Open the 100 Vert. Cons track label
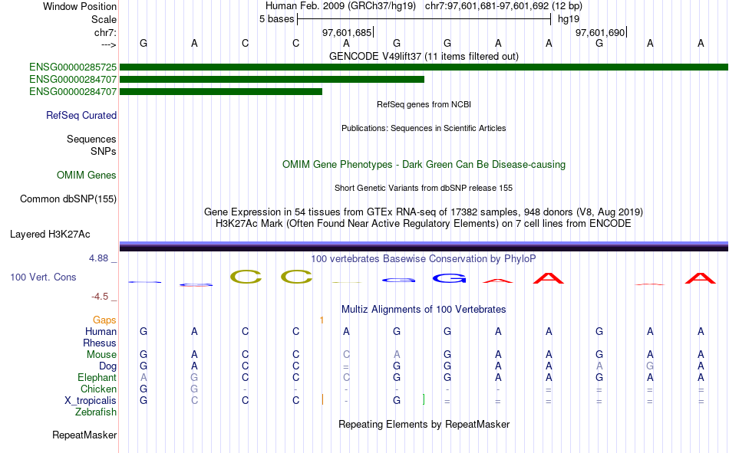This screenshot has width=729, height=453. pyautogui.click(x=43, y=277)
